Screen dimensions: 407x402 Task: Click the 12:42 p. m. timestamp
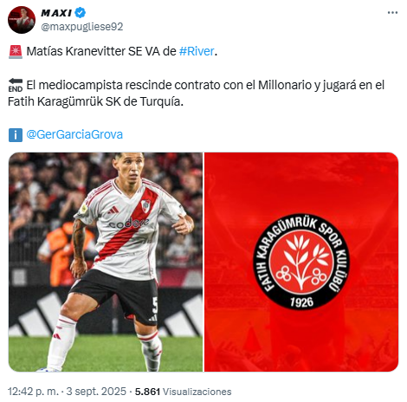(33, 392)
